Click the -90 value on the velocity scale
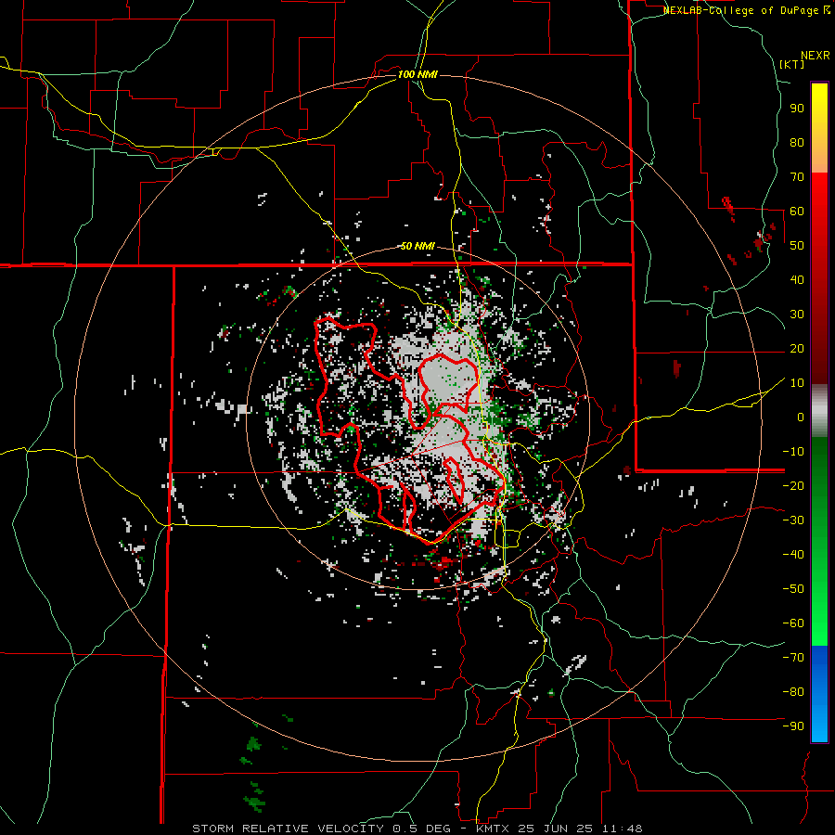835x835 pixels. pyautogui.click(x=793, y=726)
